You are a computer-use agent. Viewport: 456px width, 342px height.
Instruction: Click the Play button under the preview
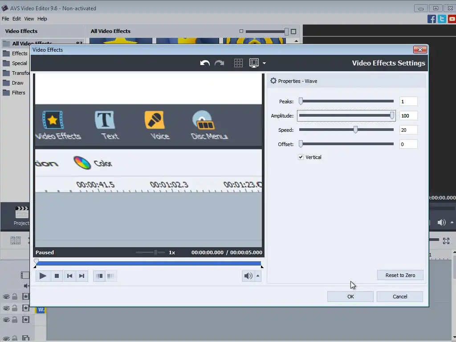click(x=43, y=276)
